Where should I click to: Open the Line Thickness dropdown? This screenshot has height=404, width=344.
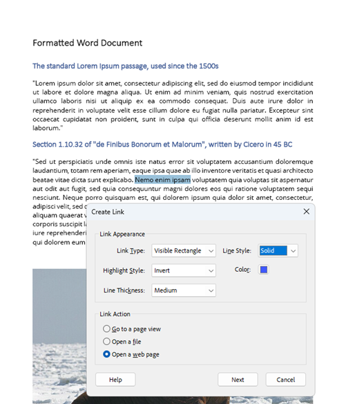pyautogui.click(x=184, y=291)
